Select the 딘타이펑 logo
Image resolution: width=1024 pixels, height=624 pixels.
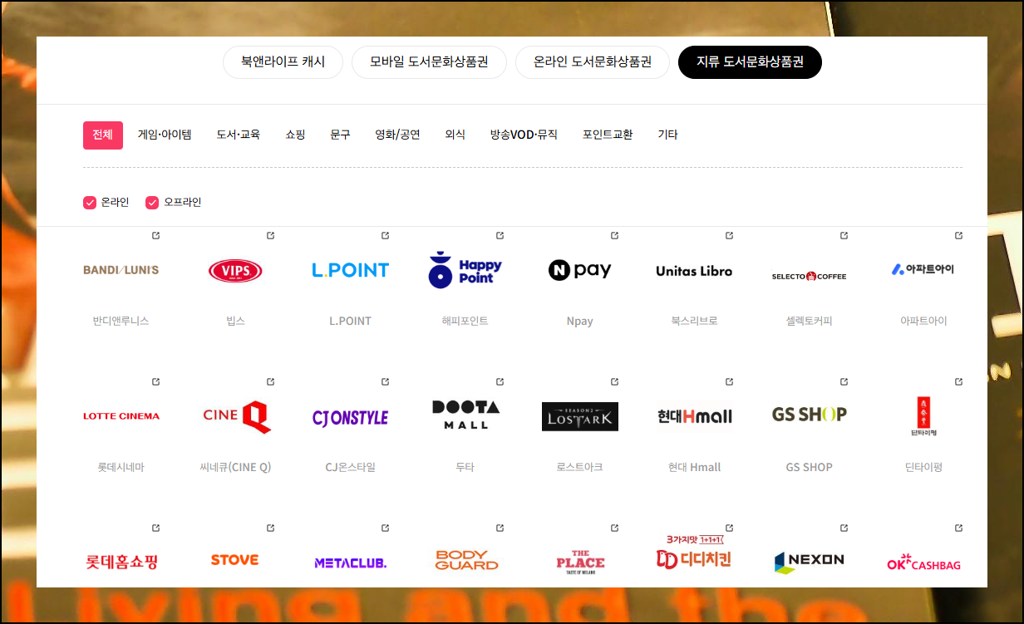(923, 416)
